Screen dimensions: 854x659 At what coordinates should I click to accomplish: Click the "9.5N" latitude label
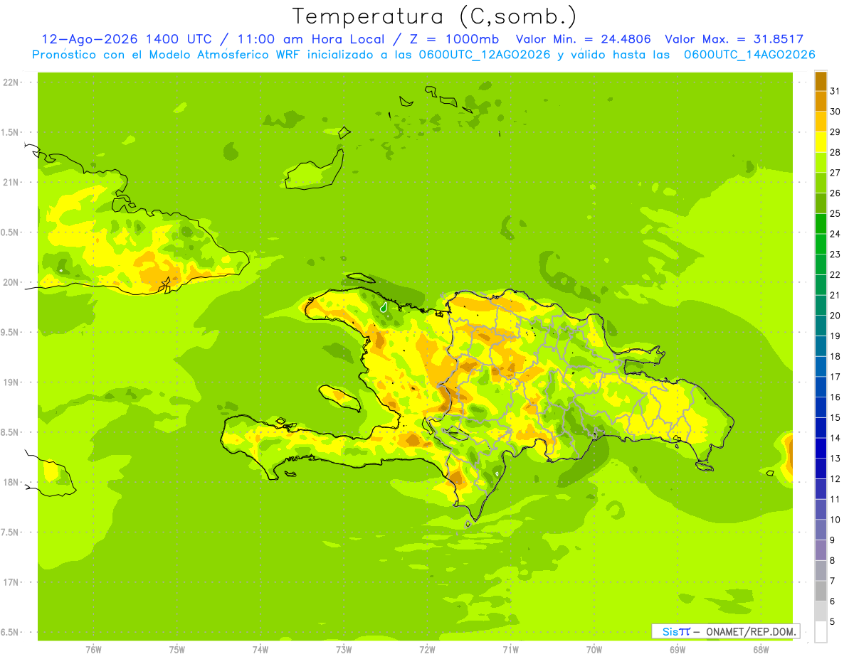[10, 332]
